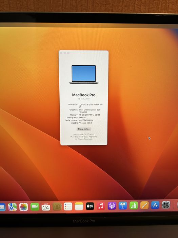Click the 'Ventura 13.0.1' macOS version text

[x=85, y=123]
